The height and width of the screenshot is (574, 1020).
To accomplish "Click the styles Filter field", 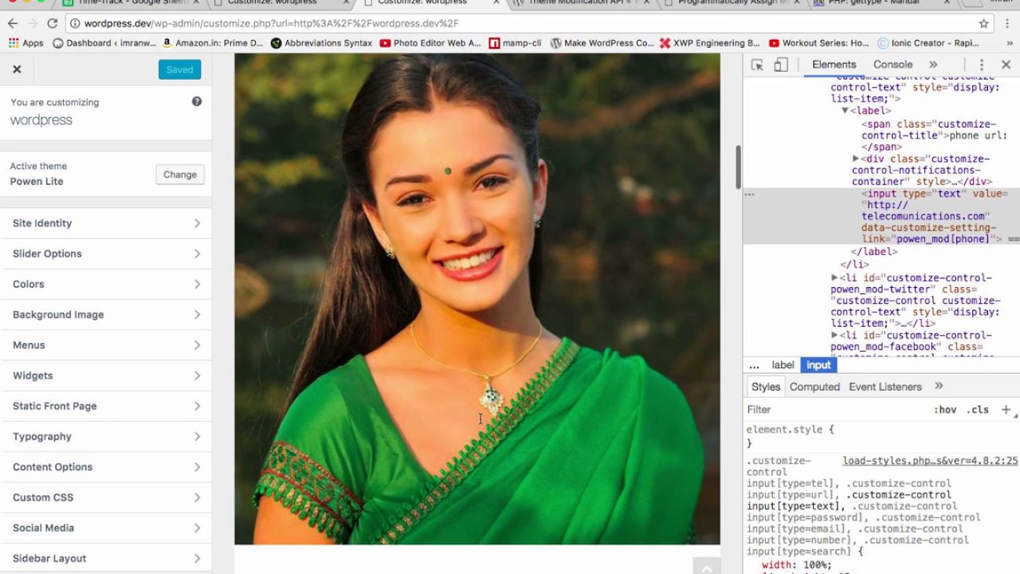I will click(837, 410).
